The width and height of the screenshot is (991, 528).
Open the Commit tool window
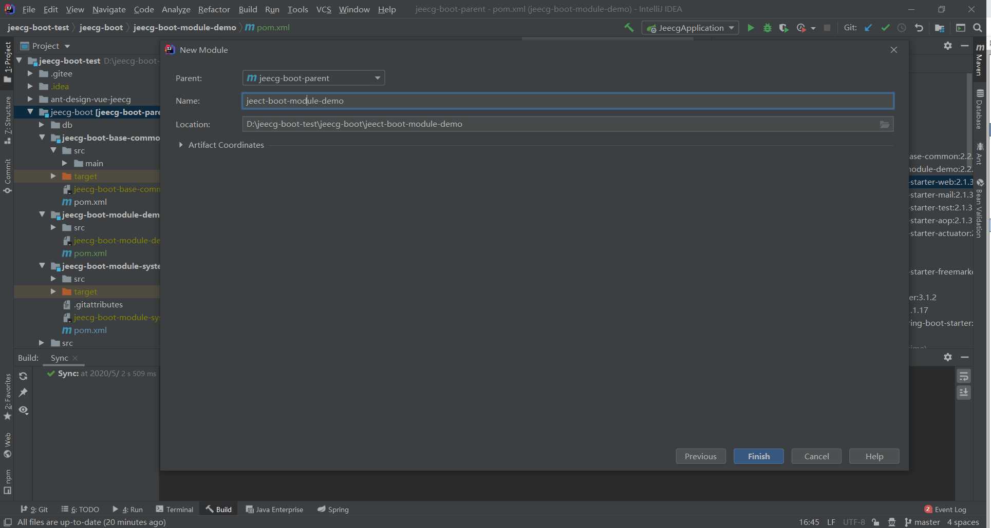tap(8, 176)
